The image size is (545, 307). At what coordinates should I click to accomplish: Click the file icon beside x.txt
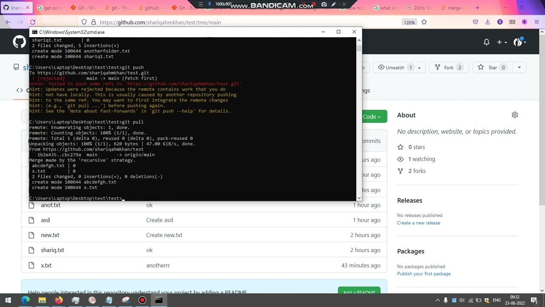[x=31, y=265]
